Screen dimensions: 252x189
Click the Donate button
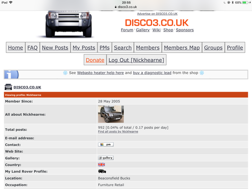pyautogui.click(x=95, y=60)
